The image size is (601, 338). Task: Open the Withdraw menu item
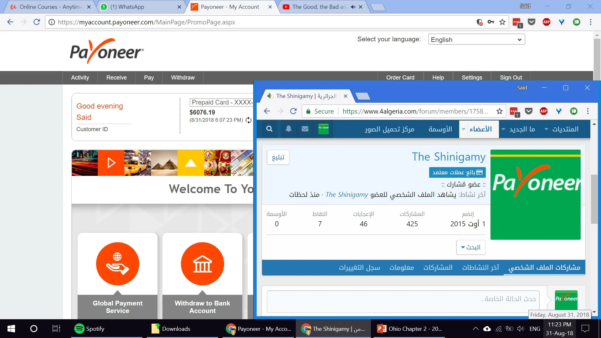183,78
